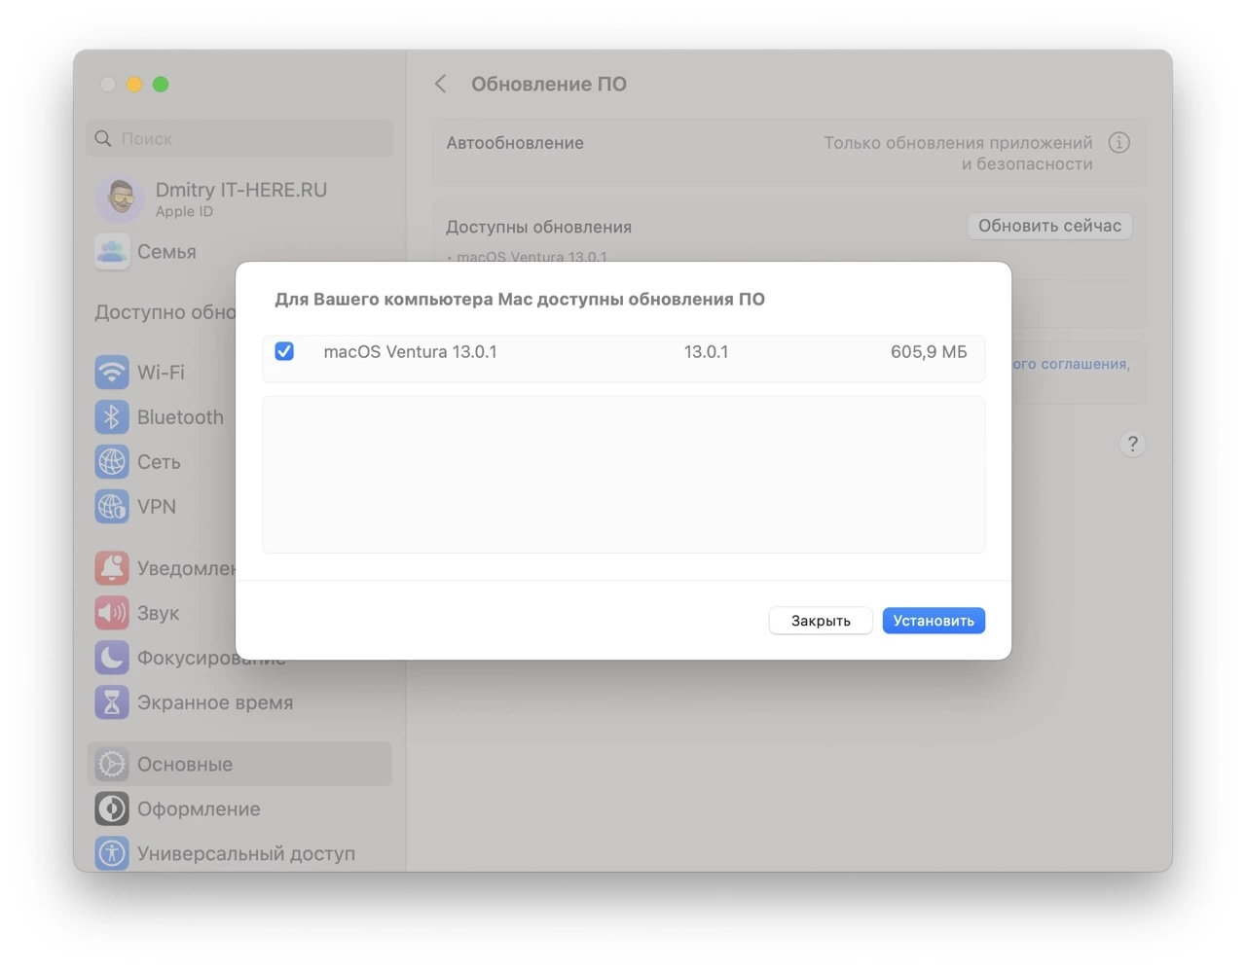Select the Универсальный доступ accessibility icon
The image size is (1246, 969).
112,853
